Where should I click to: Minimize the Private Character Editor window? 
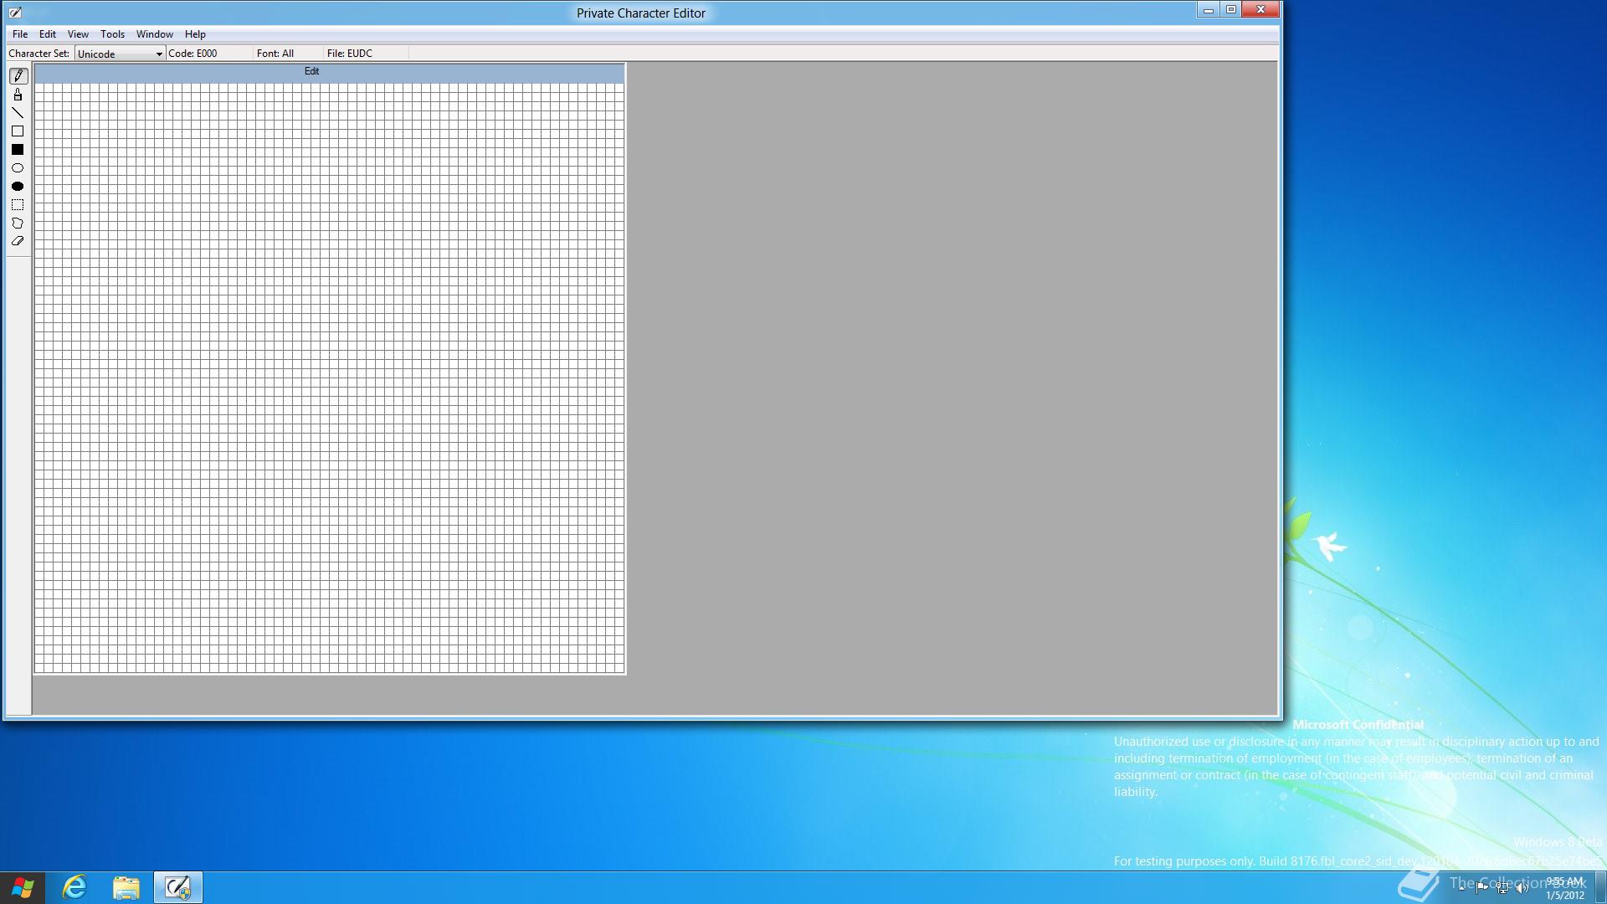(x=1208, y=10)
